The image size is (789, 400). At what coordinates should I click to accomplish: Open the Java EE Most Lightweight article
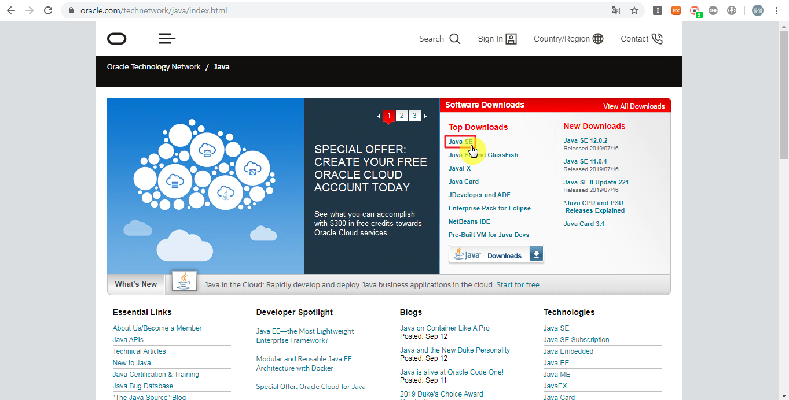tap(305, 336)
